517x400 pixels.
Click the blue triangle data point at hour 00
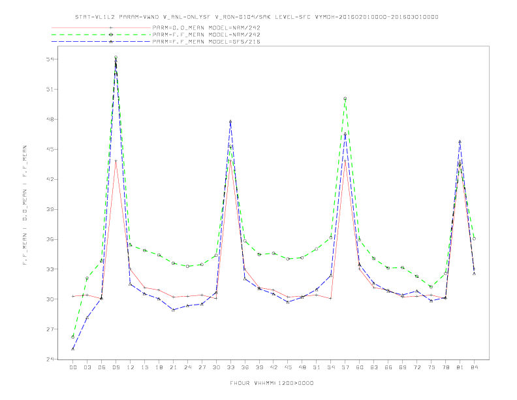pos(73,349)
